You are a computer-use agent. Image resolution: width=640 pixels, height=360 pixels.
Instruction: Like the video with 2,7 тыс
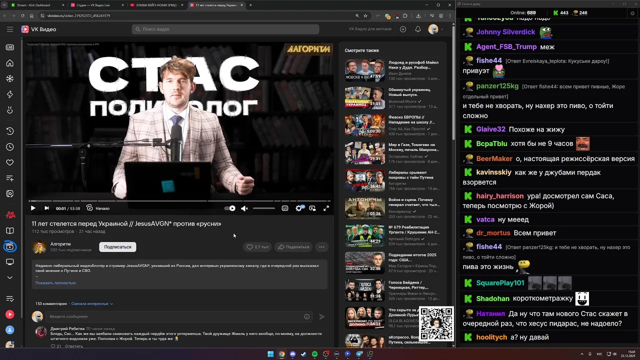coord(258,247)
